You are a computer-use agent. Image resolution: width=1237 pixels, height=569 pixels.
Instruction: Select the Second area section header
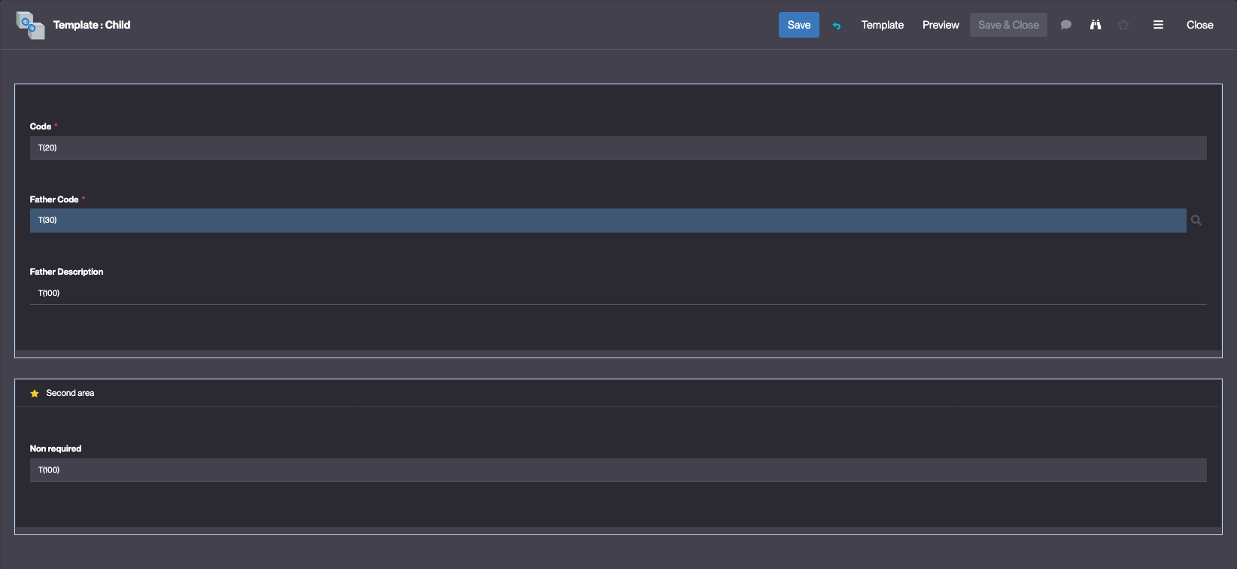(70, 393)
